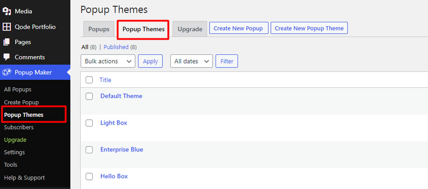This screenshot has width=428, height=189.
Task: Open the Bulk actions dropdown
Action: coord(108,61)
